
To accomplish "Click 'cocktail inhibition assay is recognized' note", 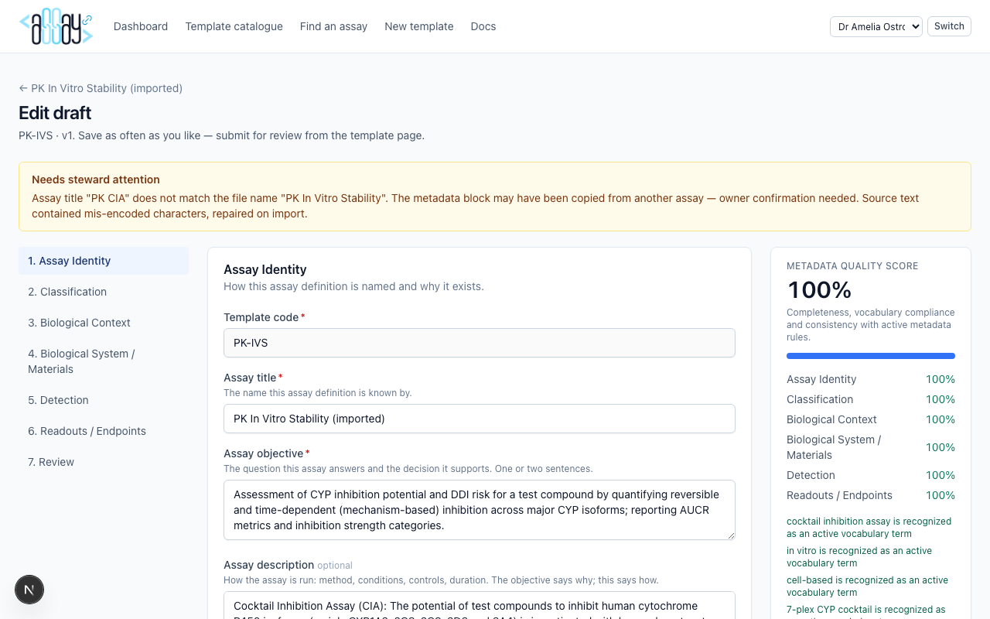I will pos(869,528).
